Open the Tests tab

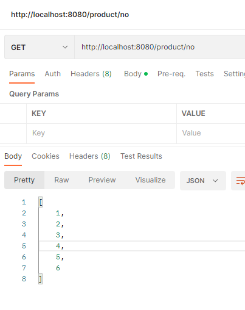coord(204,74)
